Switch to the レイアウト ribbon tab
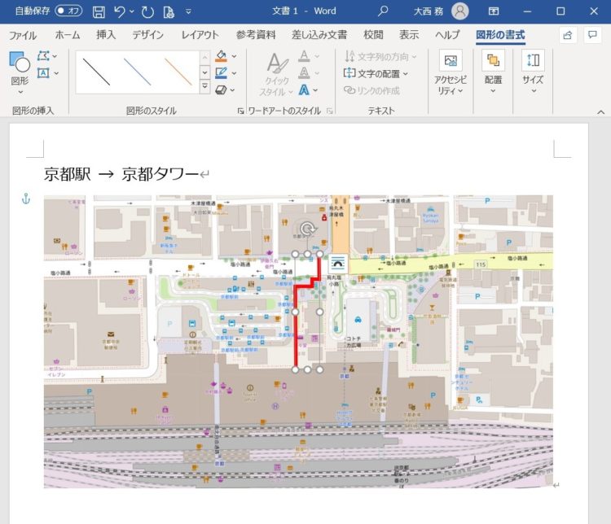Viewport: 611px width, 524px height. [x=200, y=35]
